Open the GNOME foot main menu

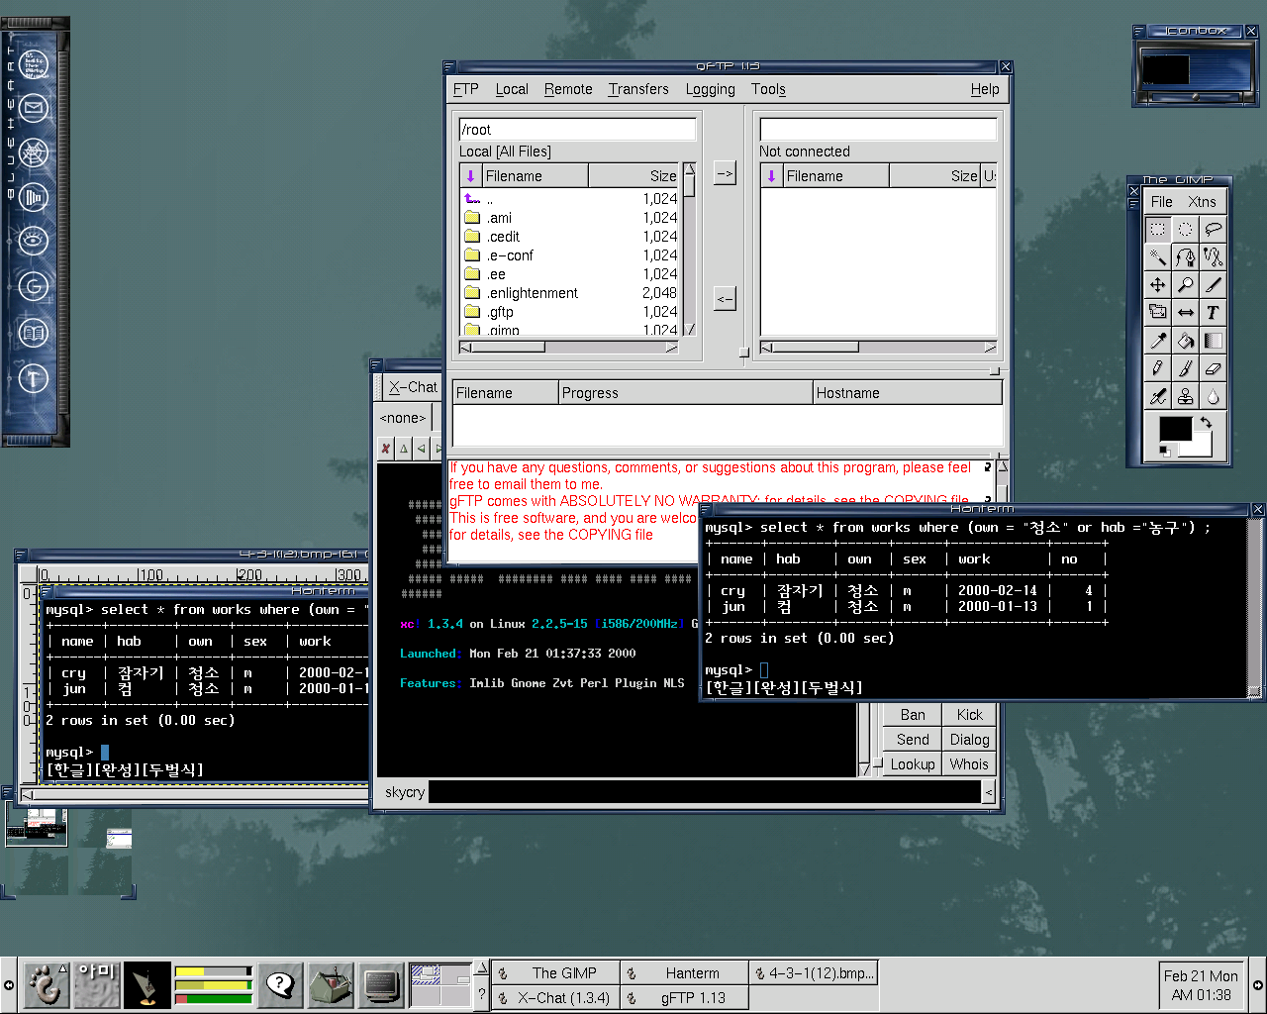click(45, 985)
